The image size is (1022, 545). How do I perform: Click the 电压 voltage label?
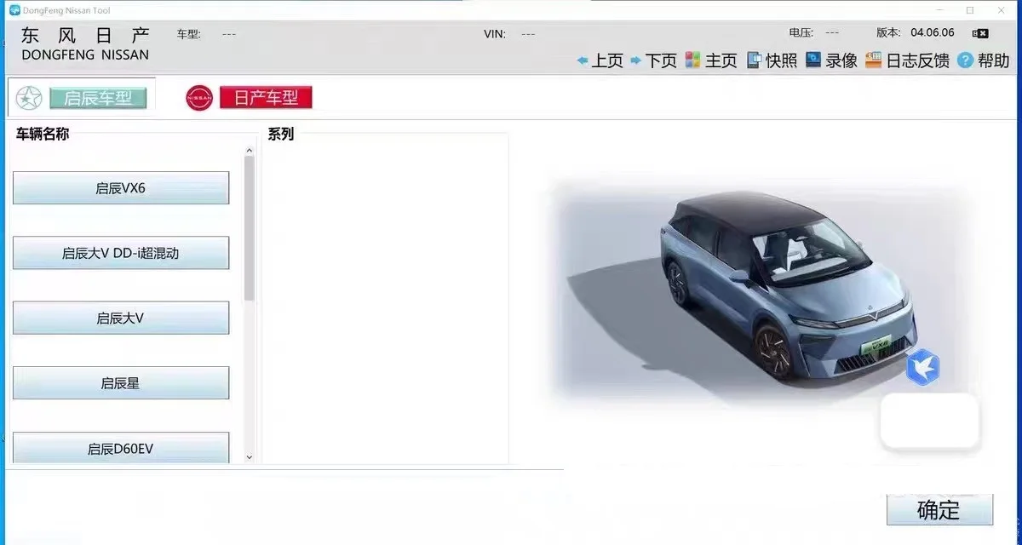coord(801,32)
